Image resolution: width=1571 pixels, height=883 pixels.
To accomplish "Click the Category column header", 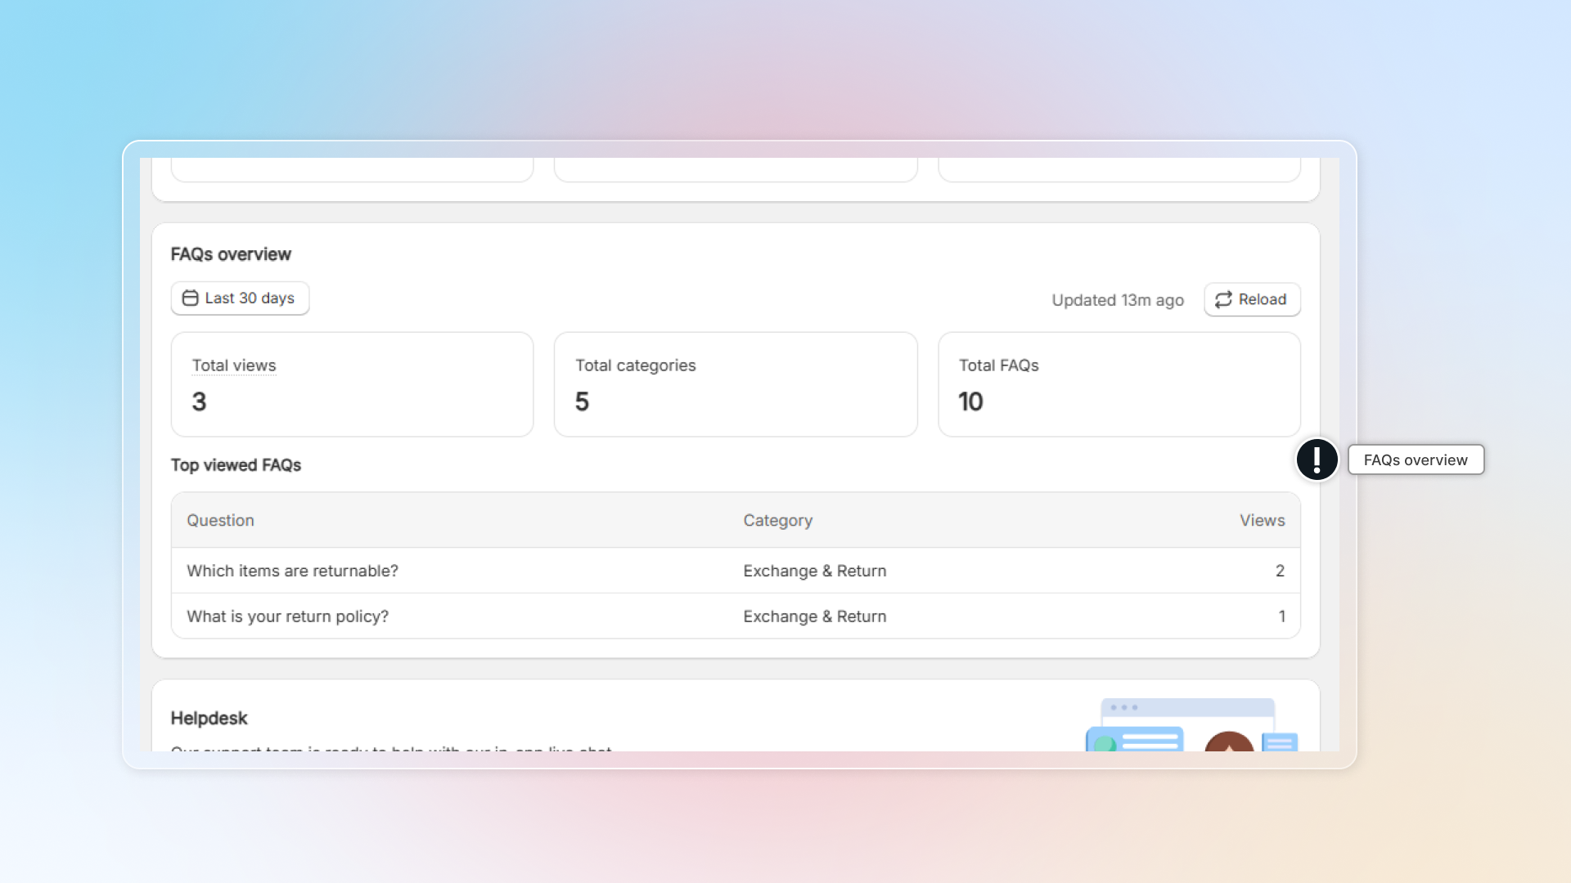I will (x=777, y=521).
